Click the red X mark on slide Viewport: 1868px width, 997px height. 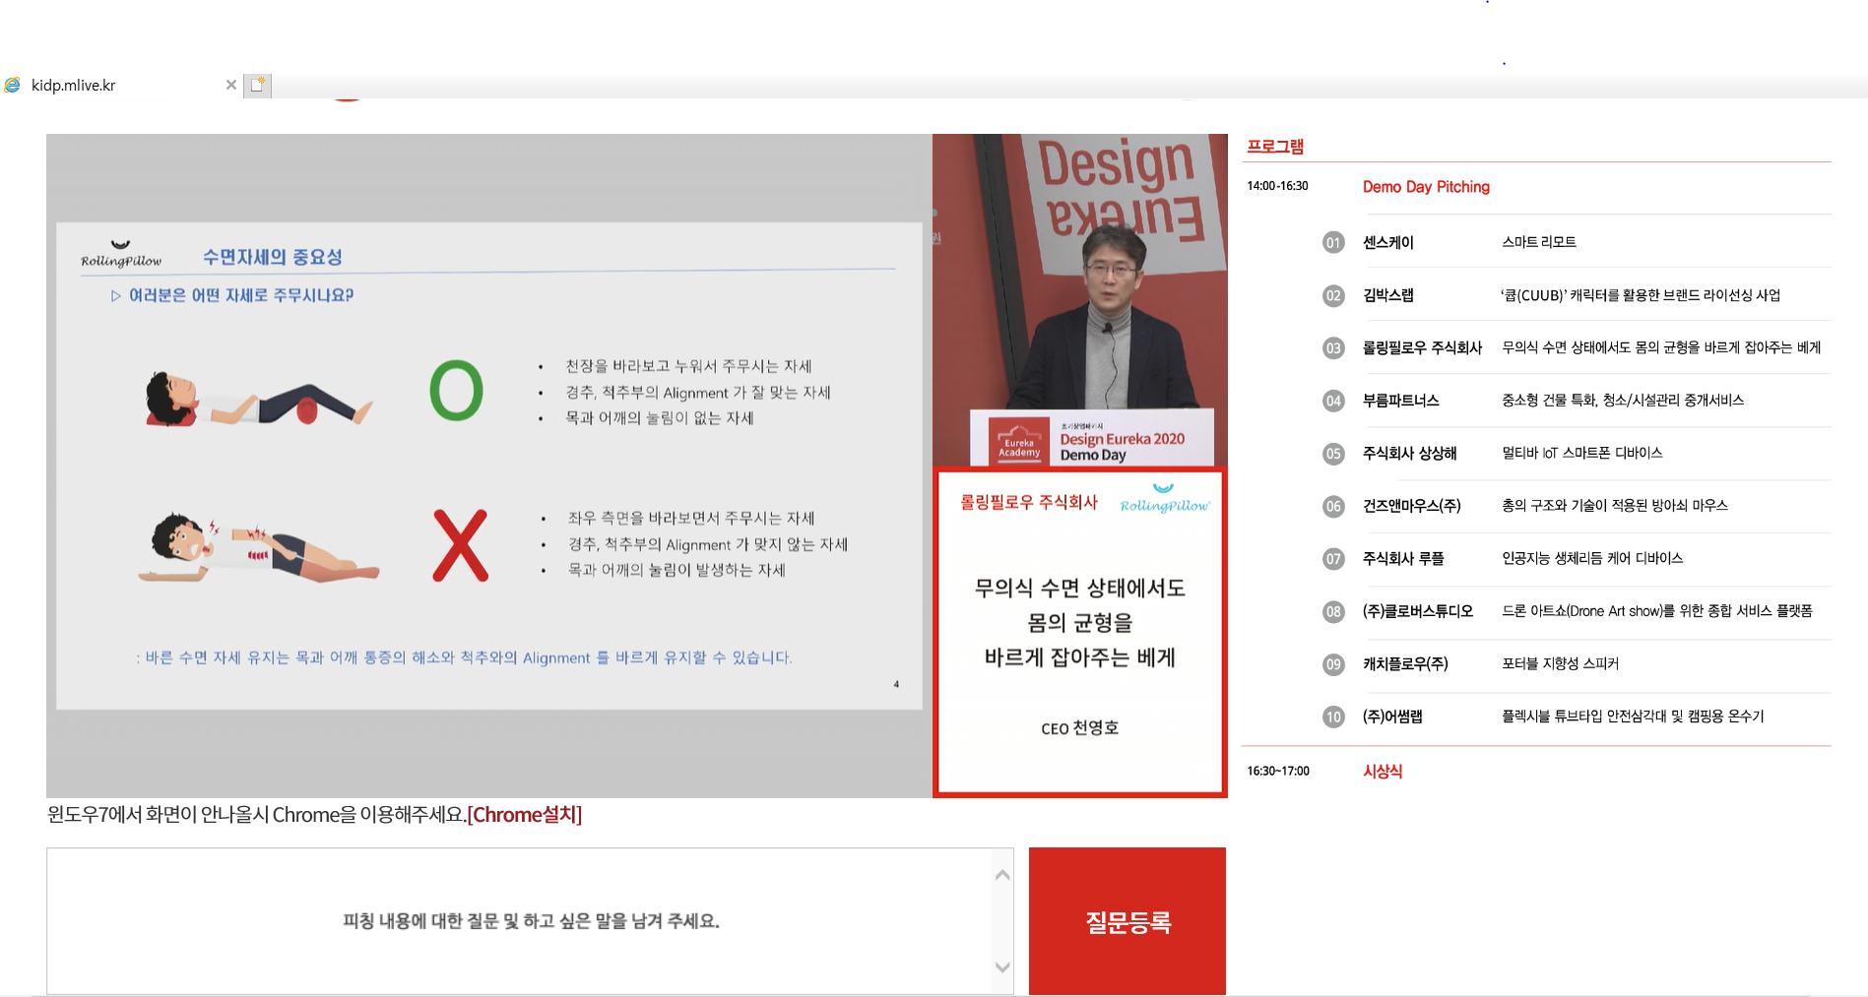[460, 545]
